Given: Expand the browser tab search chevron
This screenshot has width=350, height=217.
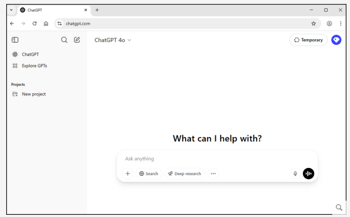Looking at the screenshot, I should coord(11,10).
